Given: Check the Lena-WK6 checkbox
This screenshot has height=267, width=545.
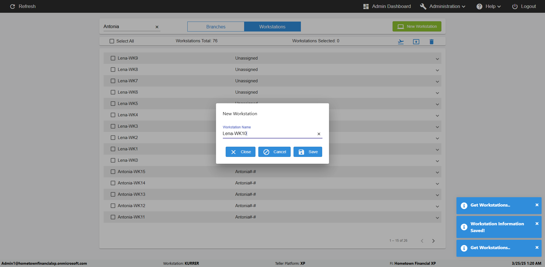Looking at the screenshot, I should pyautogui.click(x=113, y=92).
